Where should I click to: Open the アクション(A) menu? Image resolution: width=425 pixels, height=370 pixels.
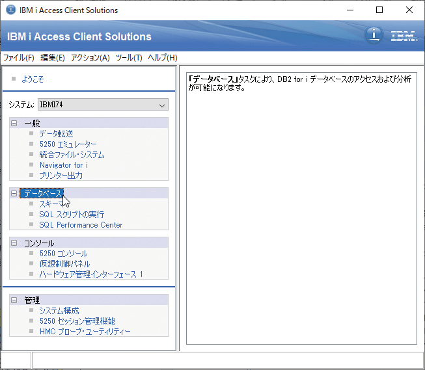[x=90, y=58]
